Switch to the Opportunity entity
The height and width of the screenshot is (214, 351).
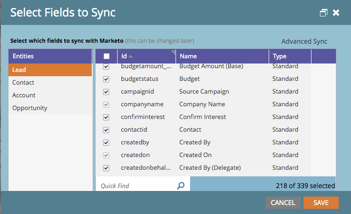[30, 108]
